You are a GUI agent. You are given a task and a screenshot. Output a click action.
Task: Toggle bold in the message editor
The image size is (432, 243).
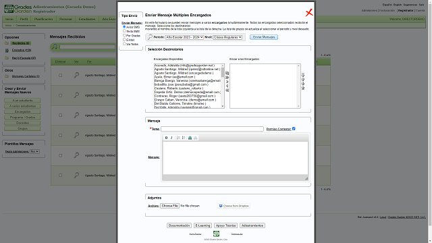pos(166,138)
